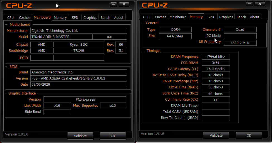Click the model revision x.x field
Screen dimensions: 272x143
click(110, 37)
